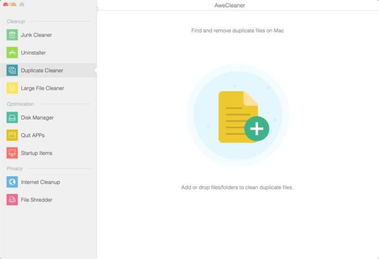Viewport: 379px width, 259px height.
Task: Click the Cleanup section header
Action: coord(16,21)
